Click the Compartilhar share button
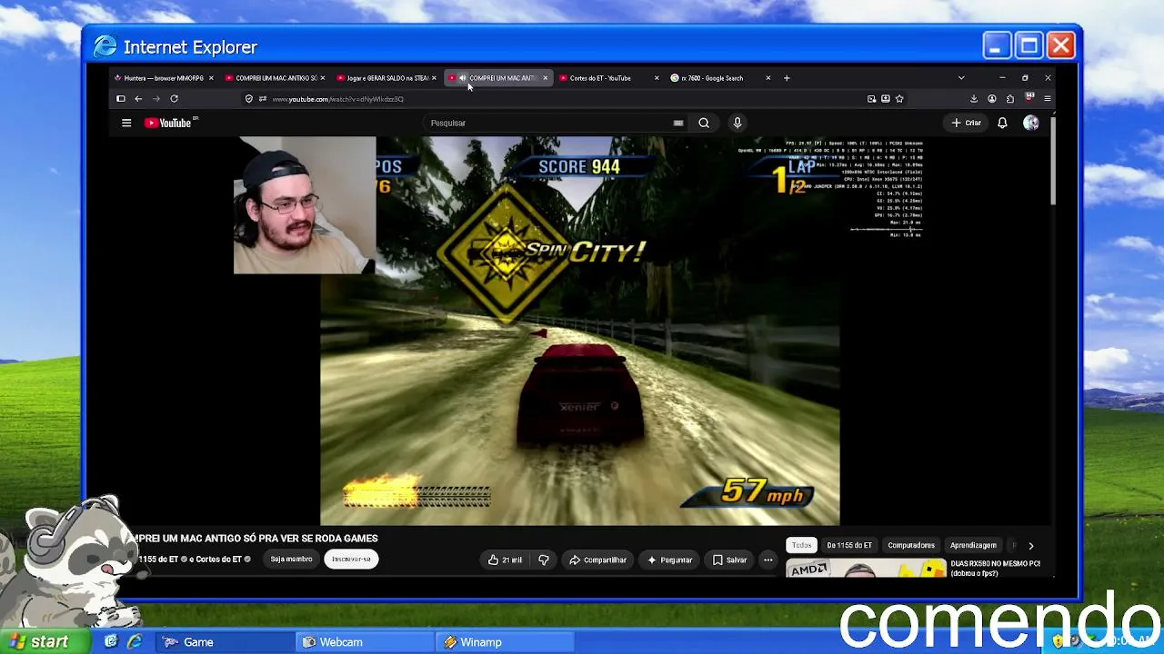 pyautogui.click(x=597, y=560)
